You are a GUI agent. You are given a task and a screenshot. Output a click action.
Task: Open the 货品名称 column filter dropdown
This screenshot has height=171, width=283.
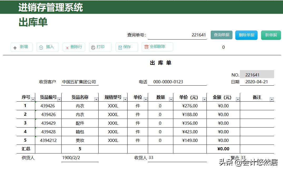point(96,100)
